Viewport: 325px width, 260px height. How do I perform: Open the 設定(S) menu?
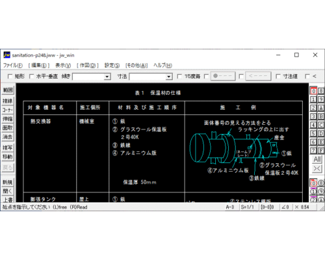click(112, 66)
